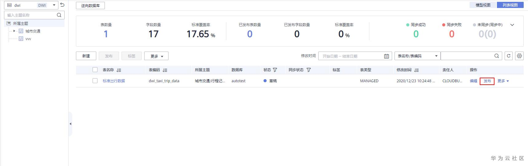Viewport: 528px width, 166px height.
Task: Click the toolbar 标签 button
Action: (x=132, y=56)
